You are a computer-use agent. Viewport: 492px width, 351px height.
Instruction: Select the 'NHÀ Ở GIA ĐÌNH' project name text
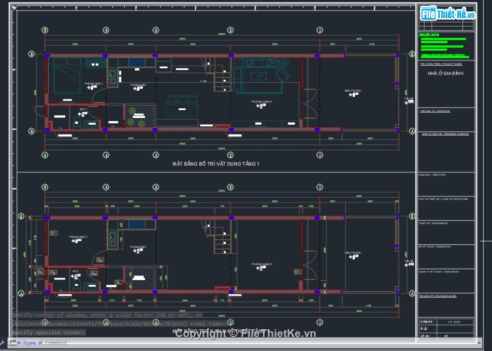click(x=445, y=74)
